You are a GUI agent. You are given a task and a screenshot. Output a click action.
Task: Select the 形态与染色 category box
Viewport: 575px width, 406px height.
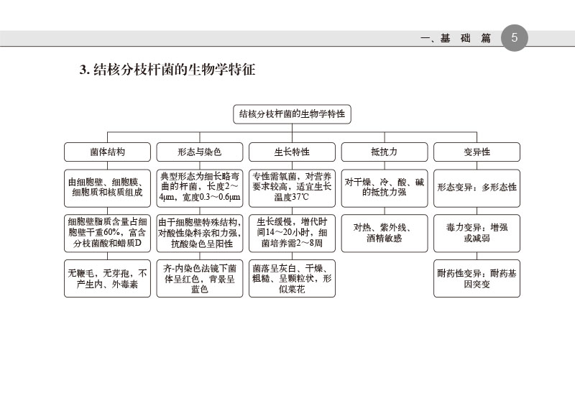click(199, 152)
